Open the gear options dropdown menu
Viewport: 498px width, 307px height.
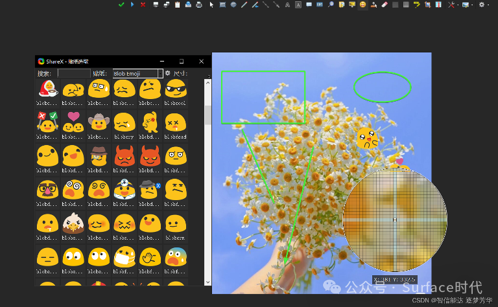484,5
